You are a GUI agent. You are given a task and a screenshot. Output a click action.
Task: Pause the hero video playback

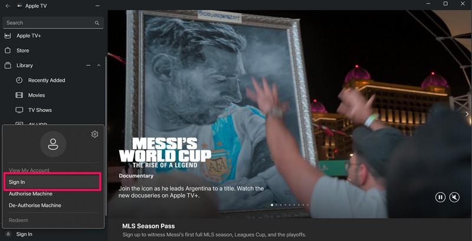point(440,198)
